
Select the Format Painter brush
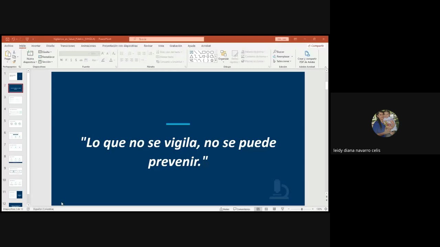(14, 61)
